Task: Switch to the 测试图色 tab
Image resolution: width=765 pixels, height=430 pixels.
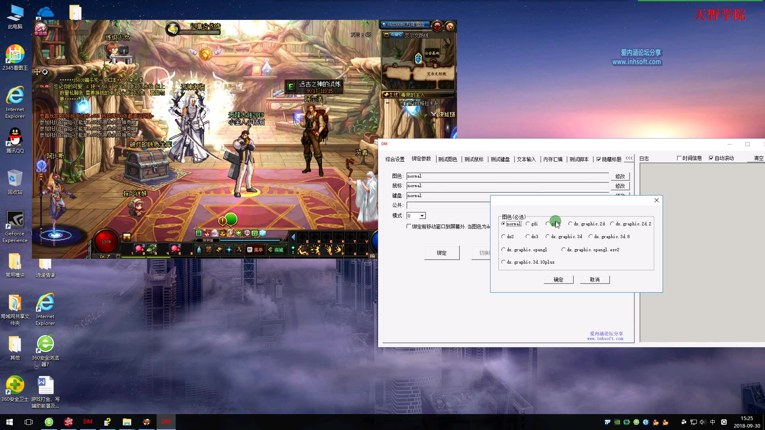Action: (447, 159)
